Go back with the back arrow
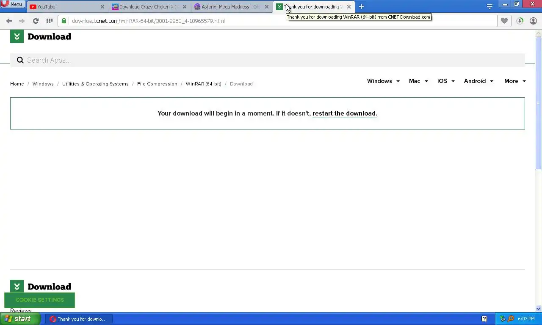The image size is (542, 325). 9,21
